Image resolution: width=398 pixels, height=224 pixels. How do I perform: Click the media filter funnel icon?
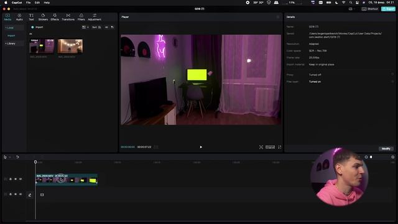pyautogui.click(x=113, y=27)
